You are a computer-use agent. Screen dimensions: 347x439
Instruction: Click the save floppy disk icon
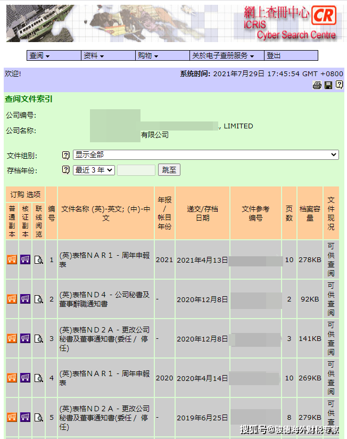pyautogui.click(x=328, y=85)
